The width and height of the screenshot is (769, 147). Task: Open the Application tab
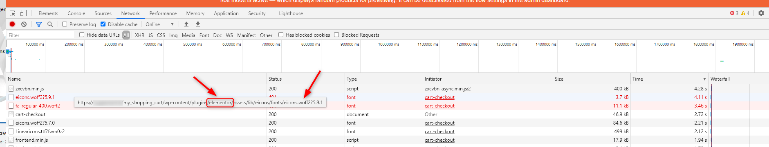tap(226, 13)
